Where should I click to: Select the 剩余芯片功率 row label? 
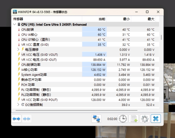[x=31, y=80]
